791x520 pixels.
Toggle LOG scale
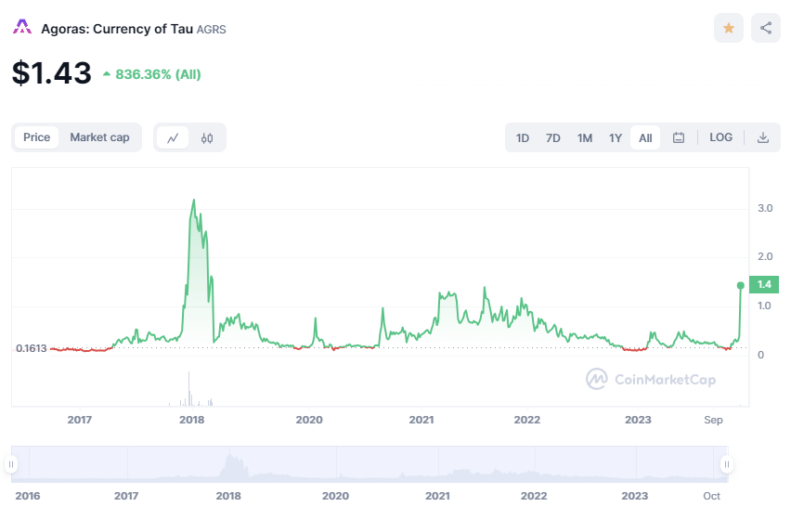720,137
